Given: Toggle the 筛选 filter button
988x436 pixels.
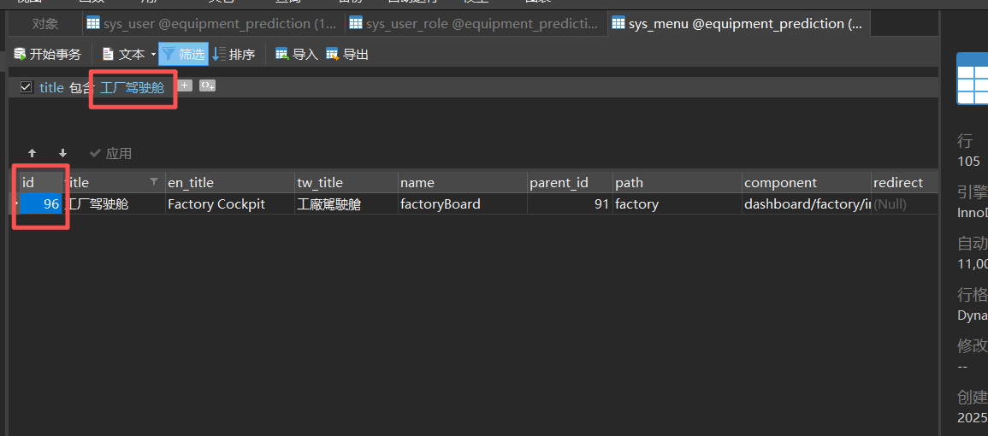Looking at the screenshot, I should [183, 55].
